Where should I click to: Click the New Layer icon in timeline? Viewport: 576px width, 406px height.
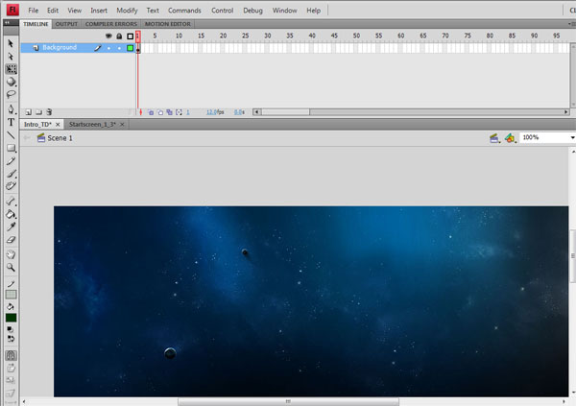[x=28, y=112]
